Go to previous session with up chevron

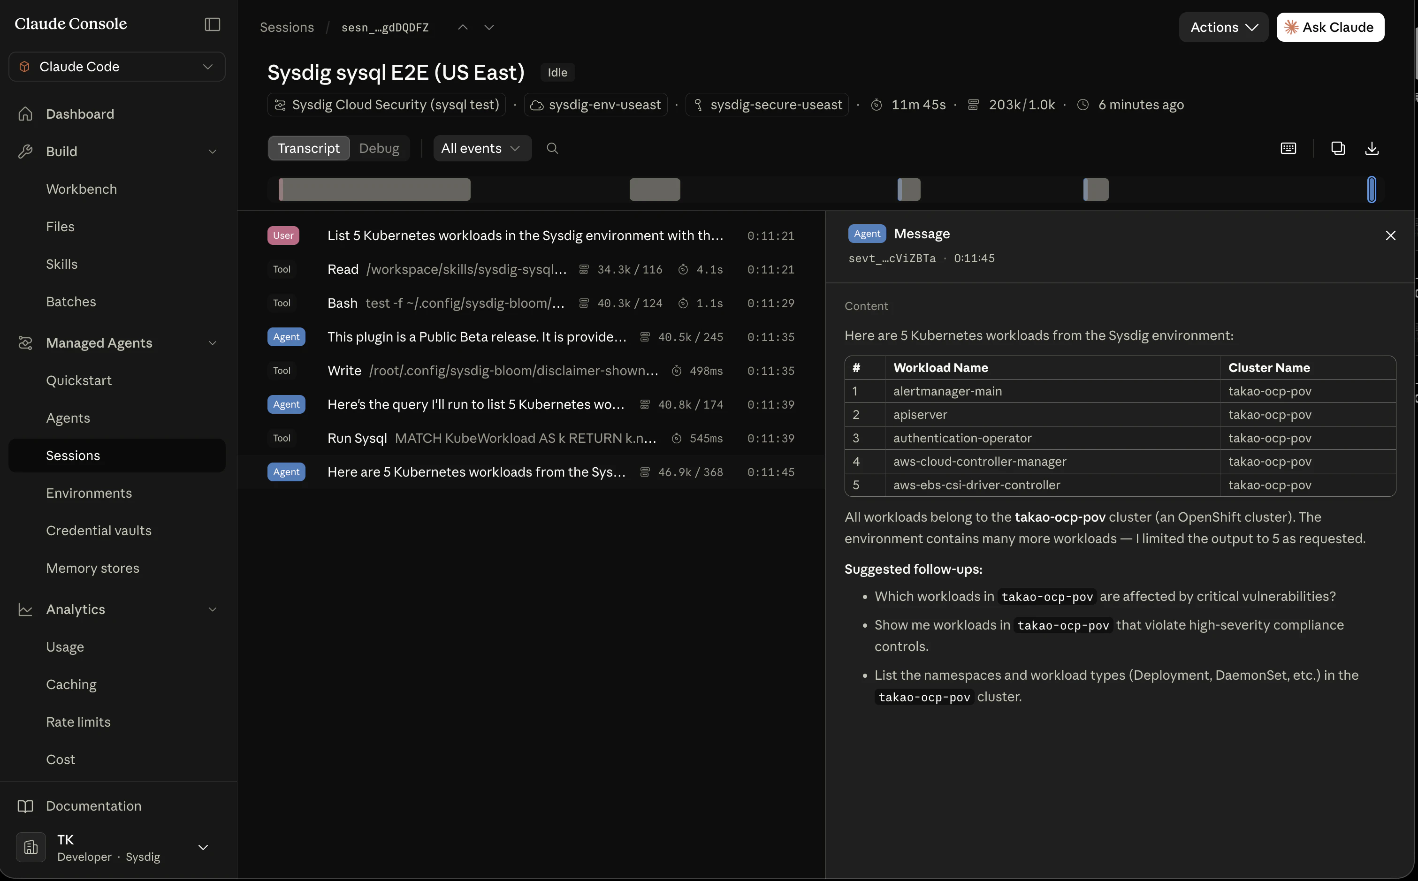(463, 27)
